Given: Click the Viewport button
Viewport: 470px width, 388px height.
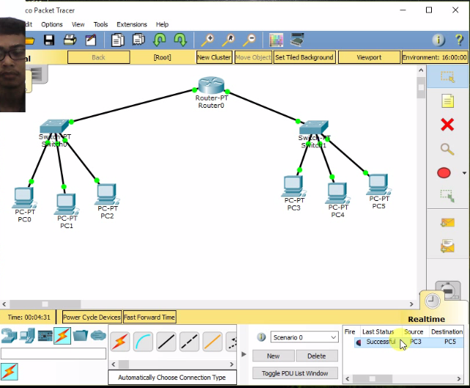Looking at the screenshot, I should pyautogui.click(x=369, y=57).
